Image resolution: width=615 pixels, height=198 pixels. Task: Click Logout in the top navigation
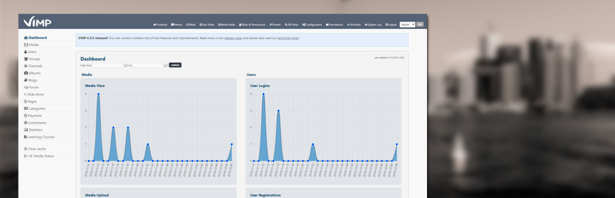click(391, 25)
